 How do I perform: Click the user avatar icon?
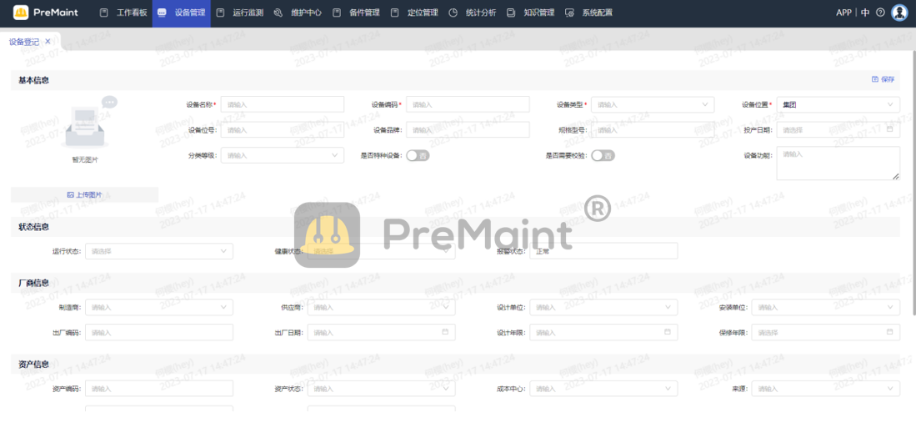point(899,13)
